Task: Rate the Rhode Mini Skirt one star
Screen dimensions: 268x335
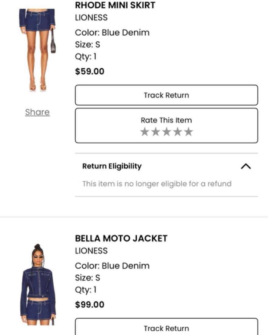Action: tap(144, 132)
